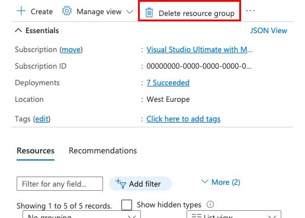
Task: Click here to add tags link
Action: [x=184, y=119]
